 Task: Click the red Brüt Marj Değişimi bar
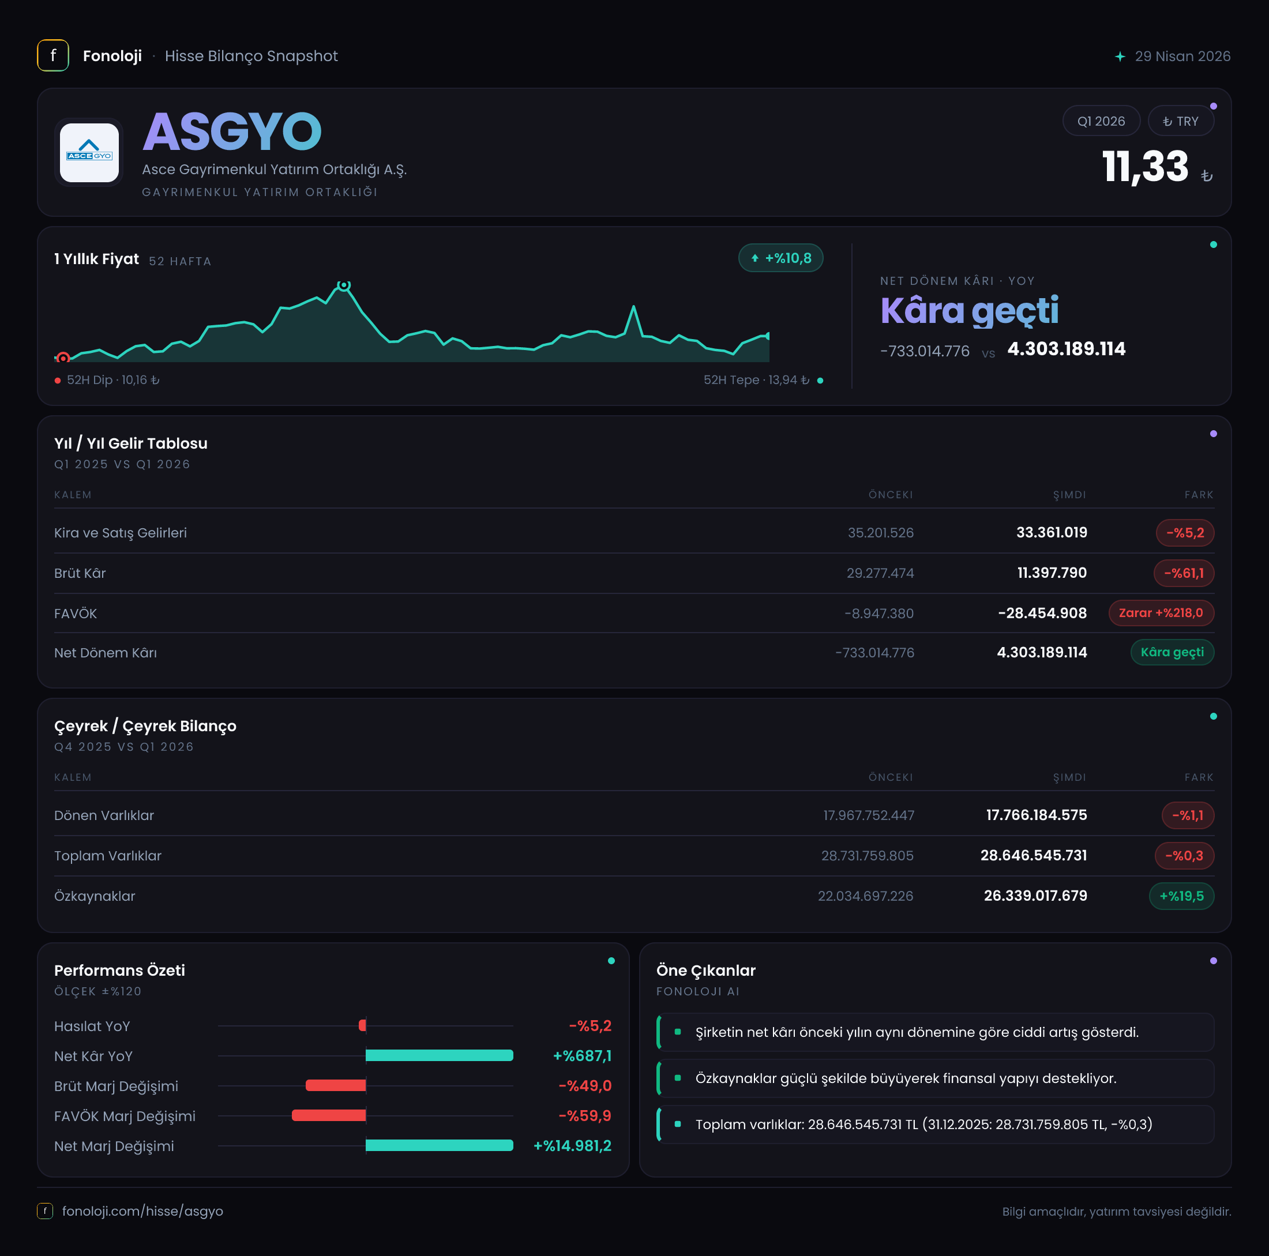point(336,1086)
